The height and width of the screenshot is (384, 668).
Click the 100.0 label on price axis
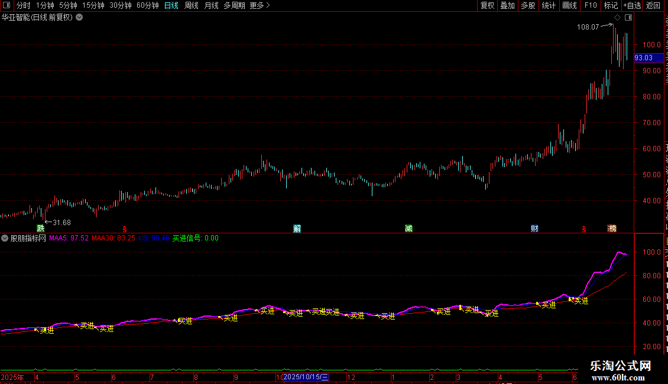click(651, 45)
